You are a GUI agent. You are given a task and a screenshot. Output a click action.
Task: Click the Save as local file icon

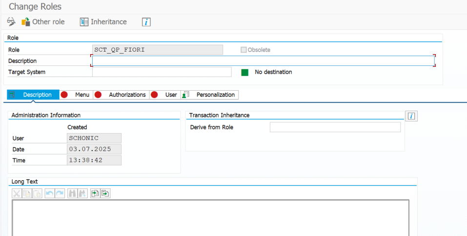105,194
